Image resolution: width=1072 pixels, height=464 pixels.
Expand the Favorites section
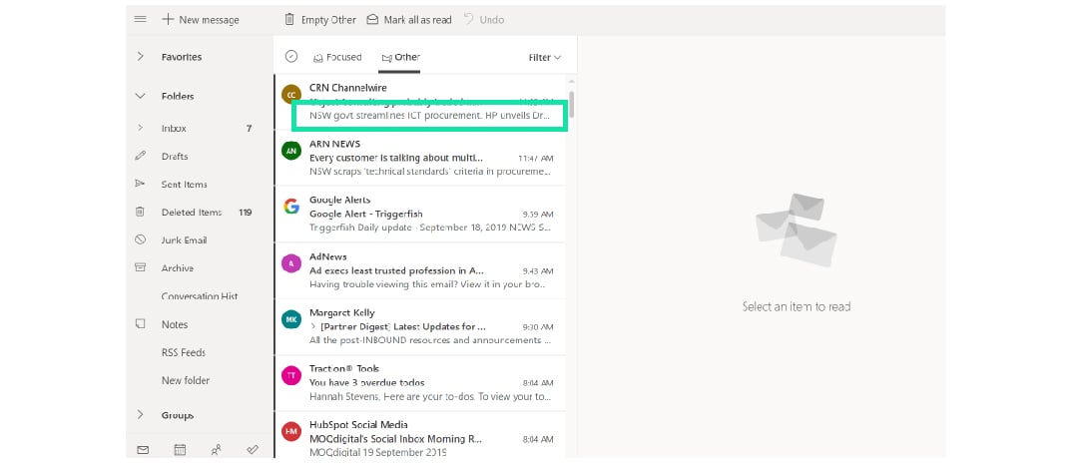(140, 57)
